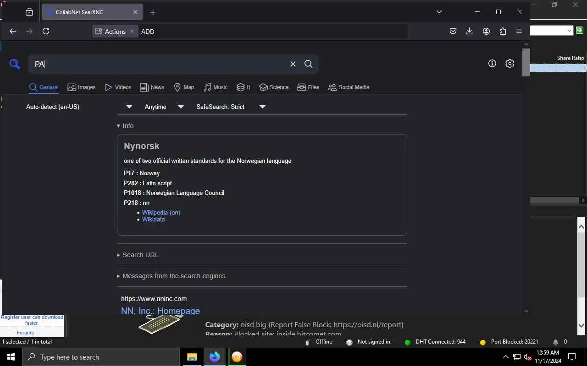Switch to the Videos category
The image size is (587, 366).
(118, 87)
